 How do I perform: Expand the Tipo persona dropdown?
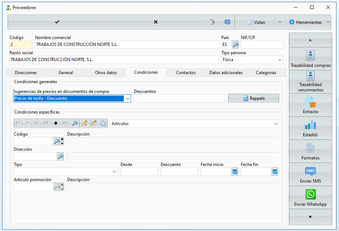279,60
